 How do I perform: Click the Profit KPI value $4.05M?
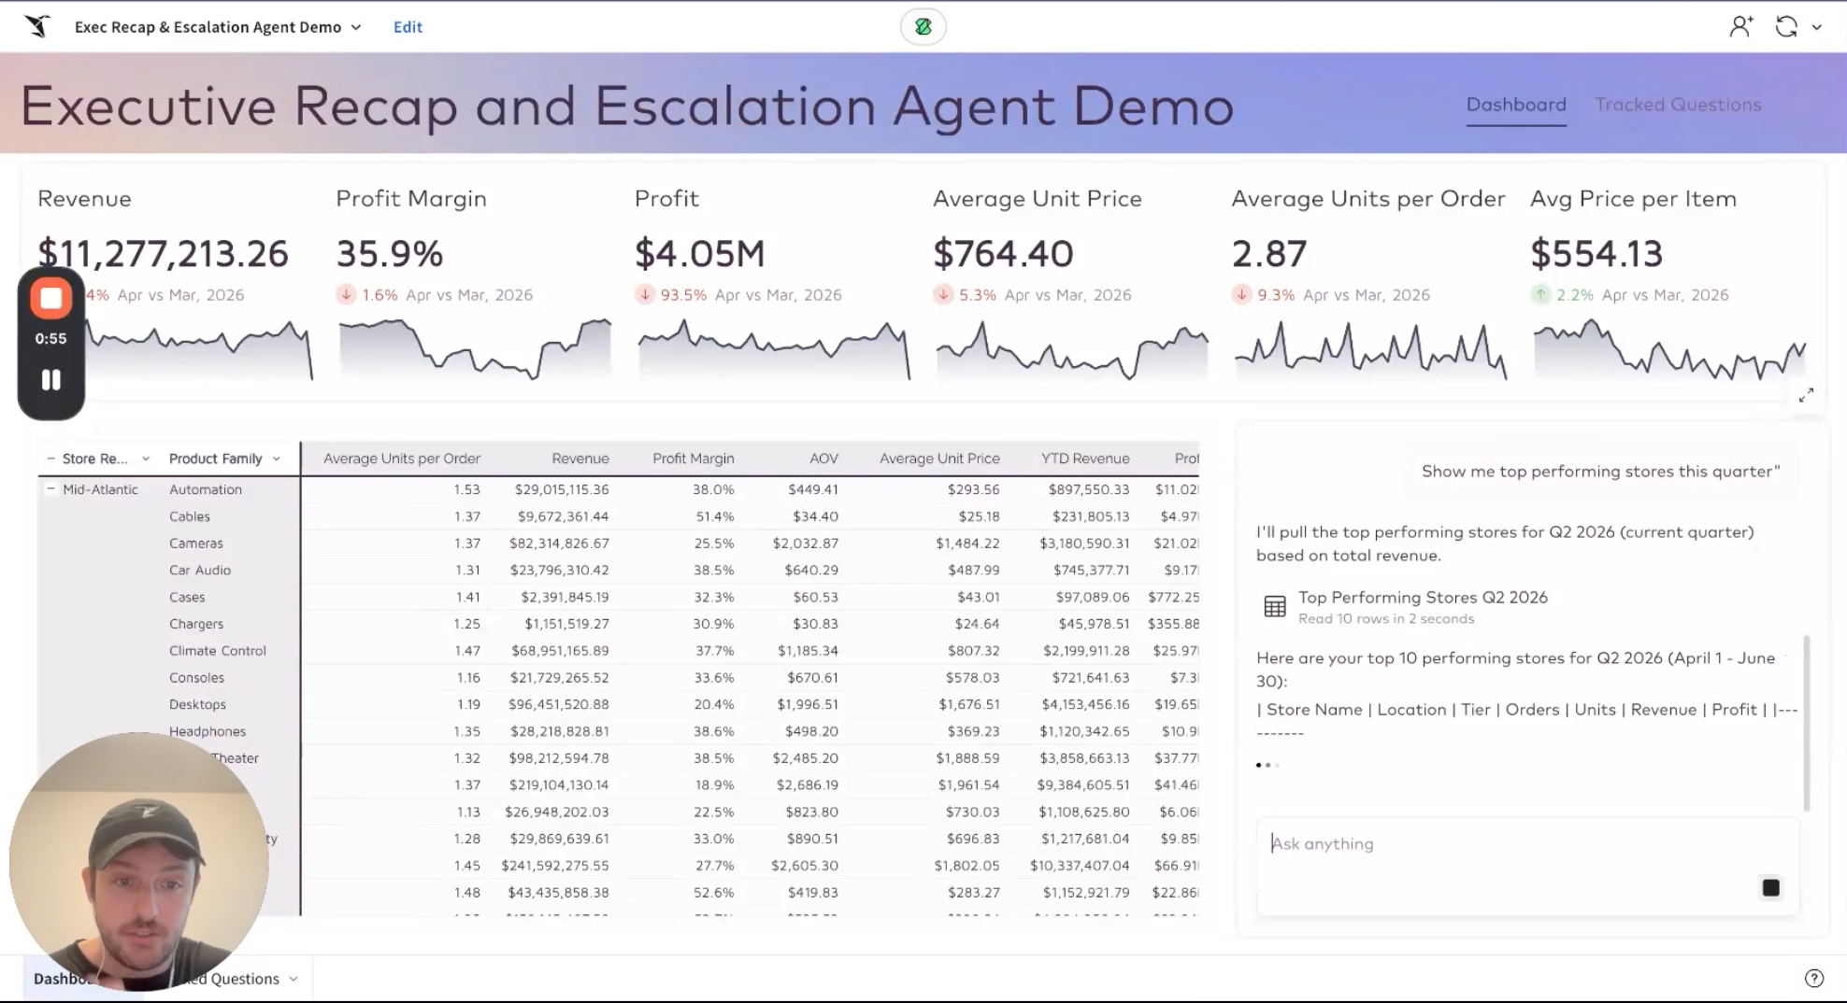click(x=700, y=254)
